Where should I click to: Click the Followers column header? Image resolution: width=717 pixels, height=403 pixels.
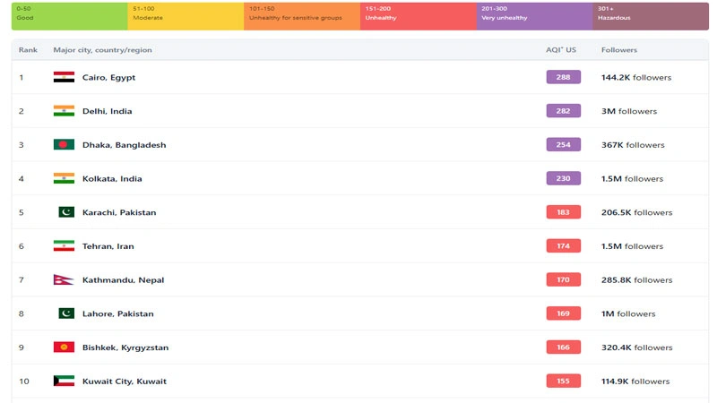pyautogui.click(x=619, y=50)
